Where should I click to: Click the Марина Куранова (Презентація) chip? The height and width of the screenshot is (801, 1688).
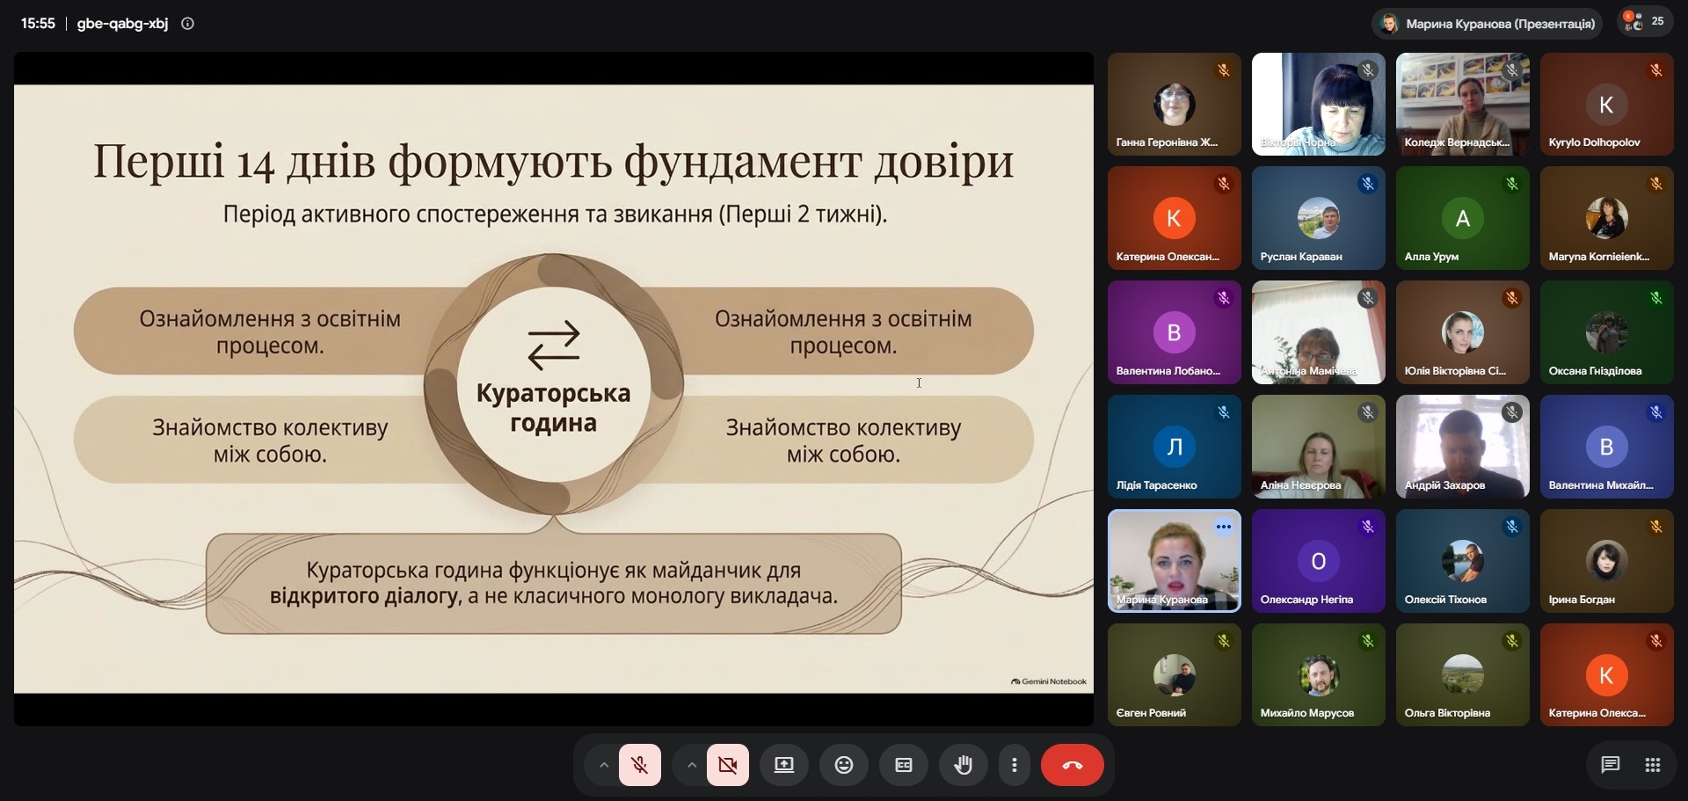pos(1487,24)
